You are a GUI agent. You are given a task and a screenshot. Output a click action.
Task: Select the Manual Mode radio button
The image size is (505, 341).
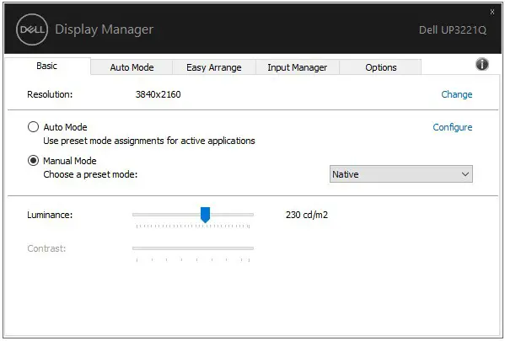pyautogui.click(x=33, y=160)
